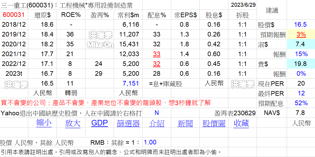Select the blue exchange rate 1.00
Viewport: 315px width, 157px height.
[x=150, y=142]
